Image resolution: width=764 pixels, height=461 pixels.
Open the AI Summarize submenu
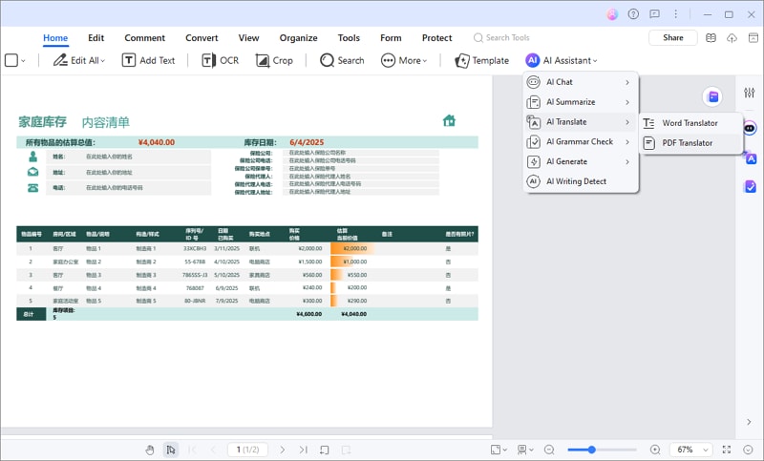click(x=581, y=102)
